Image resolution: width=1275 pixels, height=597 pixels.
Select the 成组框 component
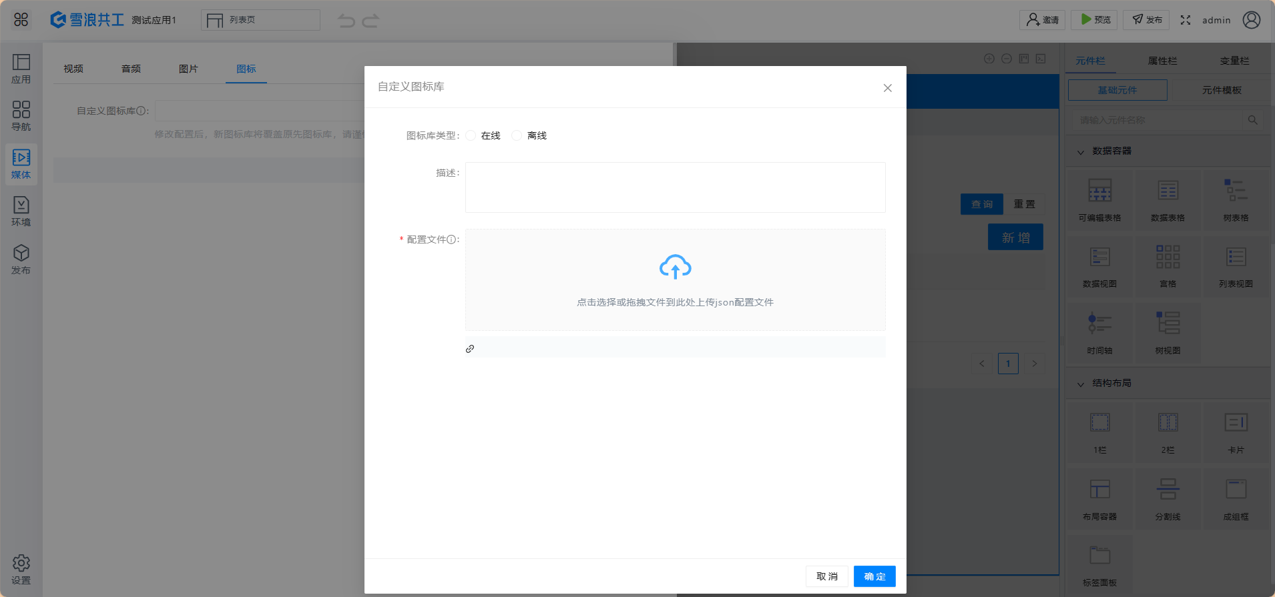click(1236, 499)
